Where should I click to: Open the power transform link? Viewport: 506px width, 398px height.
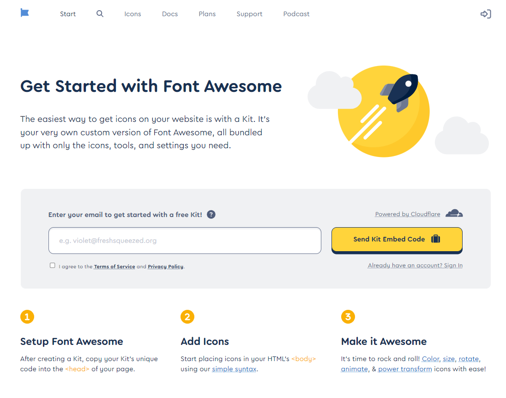tap(405, 369)
